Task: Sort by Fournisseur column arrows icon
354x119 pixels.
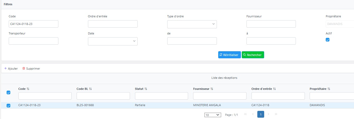Action: point(212,89)
